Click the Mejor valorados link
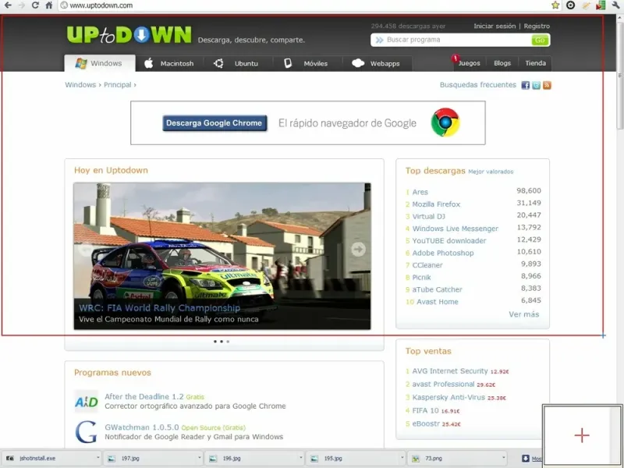 tap(491, 172)
